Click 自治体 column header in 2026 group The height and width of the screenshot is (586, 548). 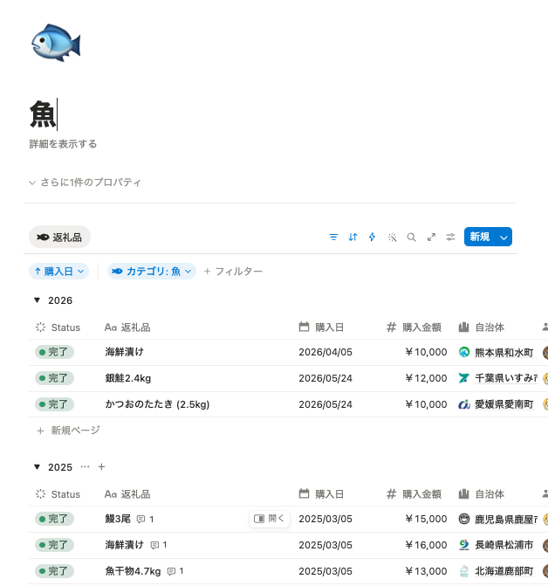coord(482,327)
